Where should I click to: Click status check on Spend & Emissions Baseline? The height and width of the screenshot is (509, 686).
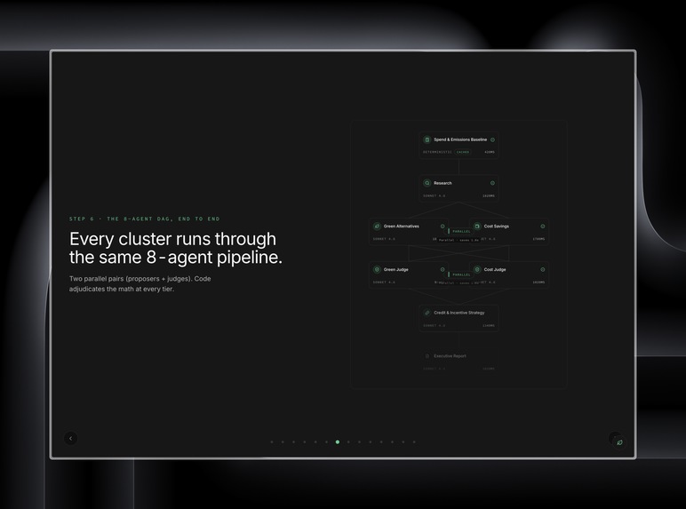(x=492, y=140)
